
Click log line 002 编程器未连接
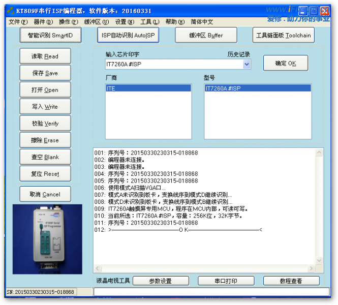coord(119,160)
